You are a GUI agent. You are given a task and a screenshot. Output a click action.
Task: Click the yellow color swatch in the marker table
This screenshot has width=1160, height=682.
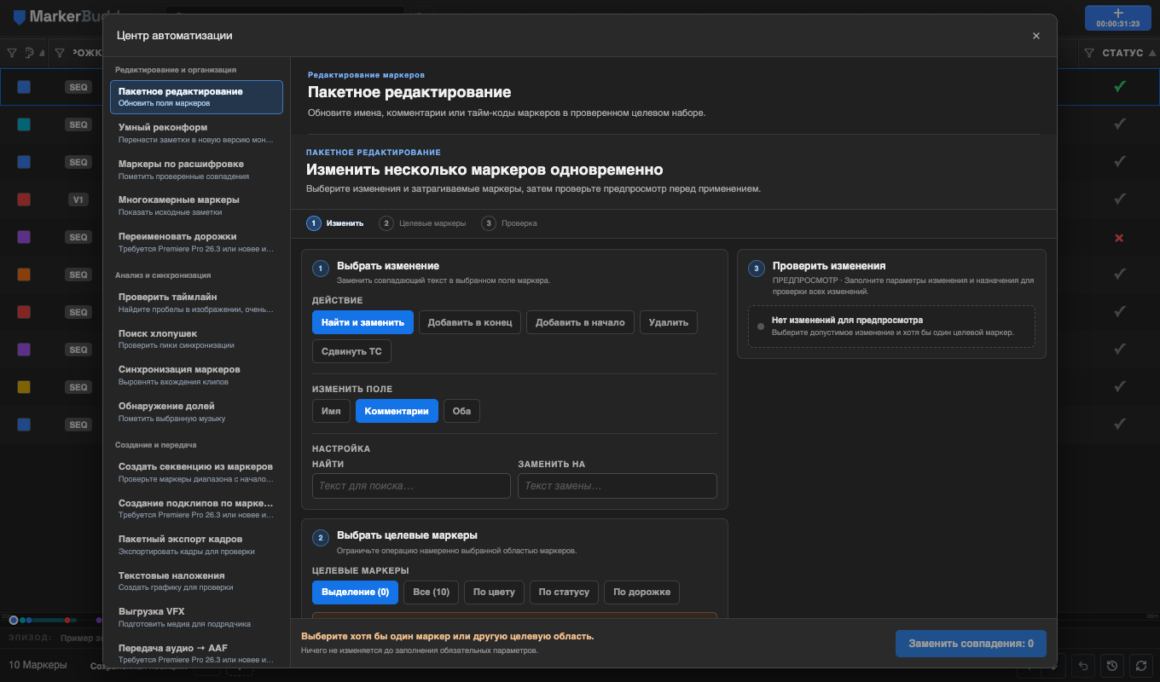(x=24, y=387)
